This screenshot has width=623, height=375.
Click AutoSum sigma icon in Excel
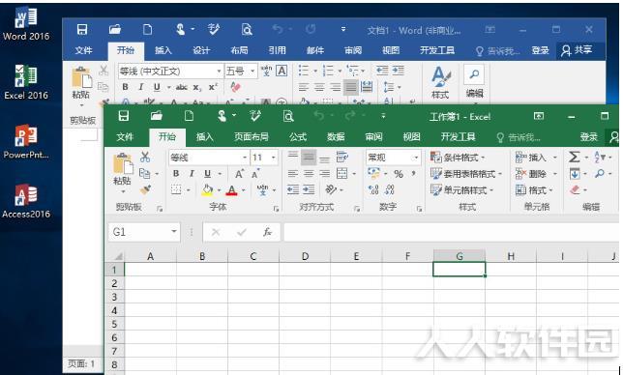point(574,157)
